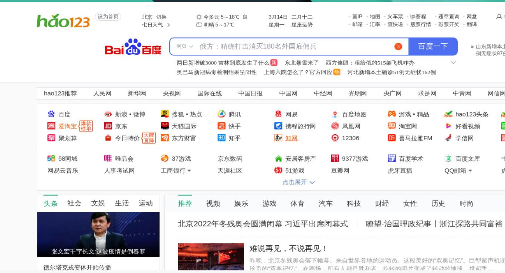The height and width of the screenshot is (273, 505).
Task: Open the 百度 paw icon link
Action: pos(51,114)
